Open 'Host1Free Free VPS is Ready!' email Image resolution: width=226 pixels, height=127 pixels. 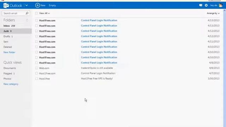pyautogui.click(x=97, y=79)
